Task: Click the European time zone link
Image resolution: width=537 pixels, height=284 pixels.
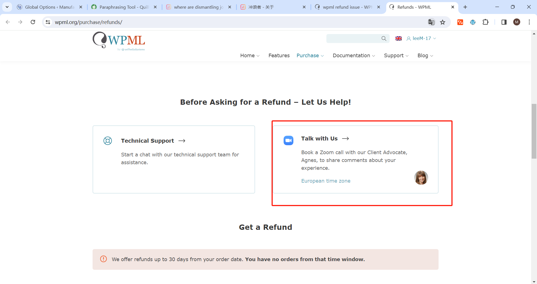Action: 326,181
